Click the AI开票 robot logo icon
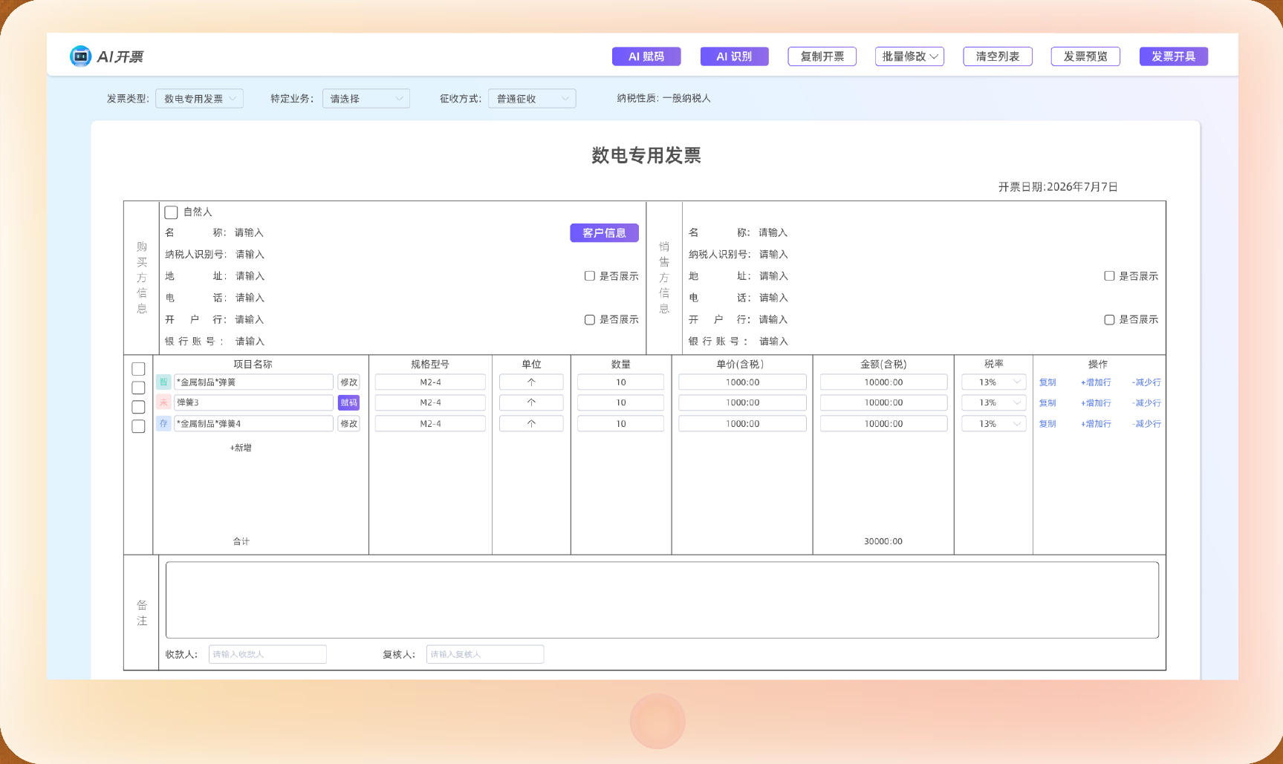 (80, 56)
